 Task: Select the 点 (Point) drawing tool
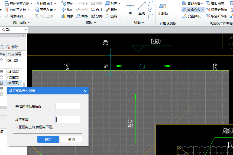[x=130, y=8]
